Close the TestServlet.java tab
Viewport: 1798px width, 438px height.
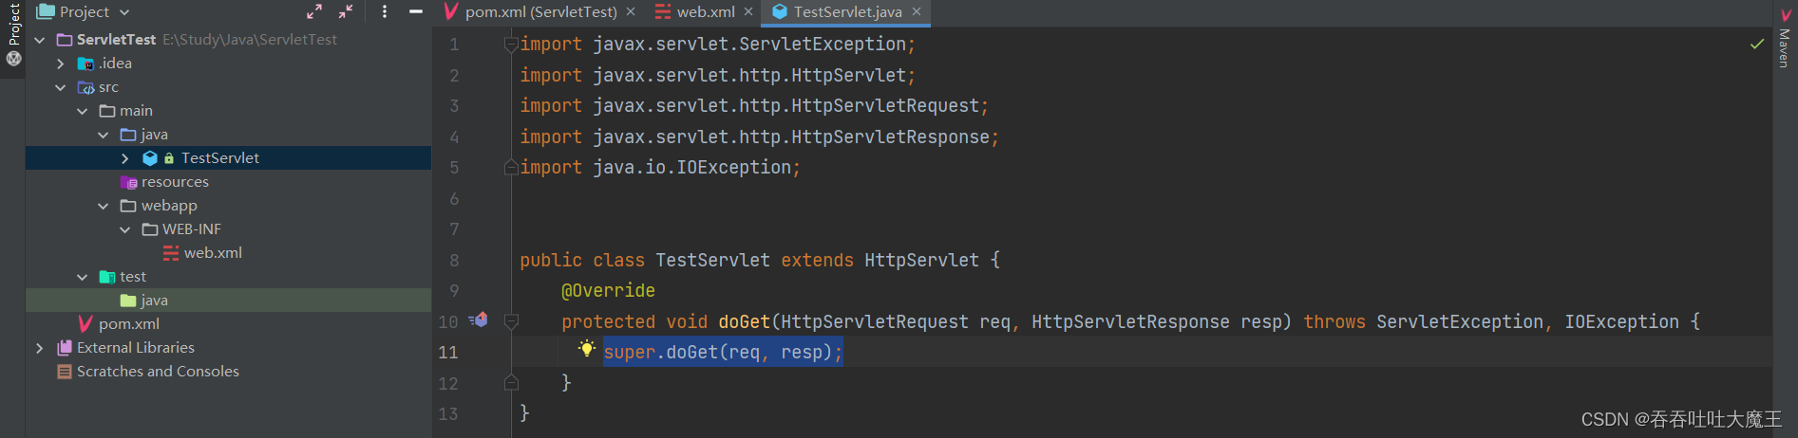[917, 11]
